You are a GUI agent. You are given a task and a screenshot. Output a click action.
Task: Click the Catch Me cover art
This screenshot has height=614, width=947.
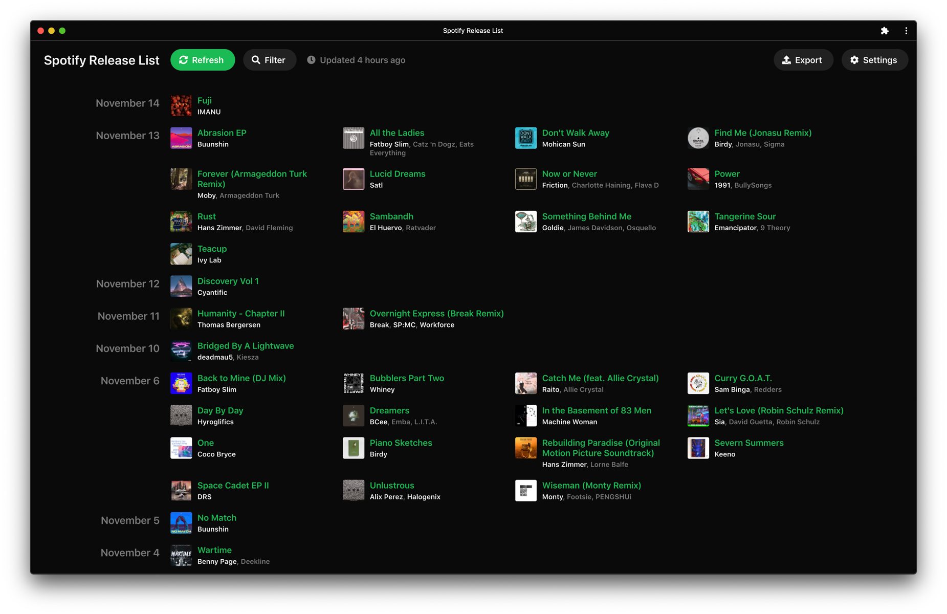526,383
